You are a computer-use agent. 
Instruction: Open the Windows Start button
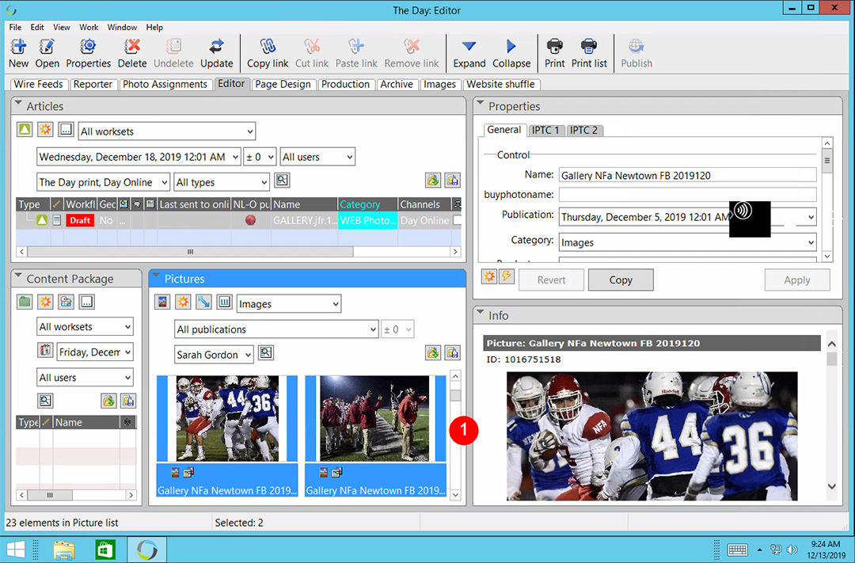tap(15, 550)
